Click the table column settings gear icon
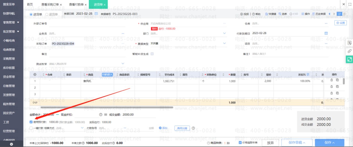Image resolution: width=353 pixels, height=147 pixels. 35,74
